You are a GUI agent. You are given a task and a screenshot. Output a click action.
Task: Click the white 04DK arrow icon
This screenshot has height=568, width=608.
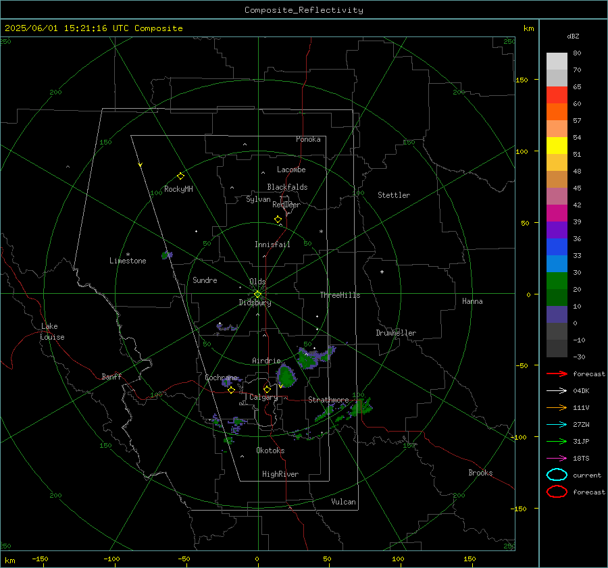tap(557, 391)
